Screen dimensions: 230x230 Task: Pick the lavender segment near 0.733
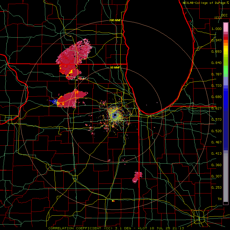tap(226, 81)
